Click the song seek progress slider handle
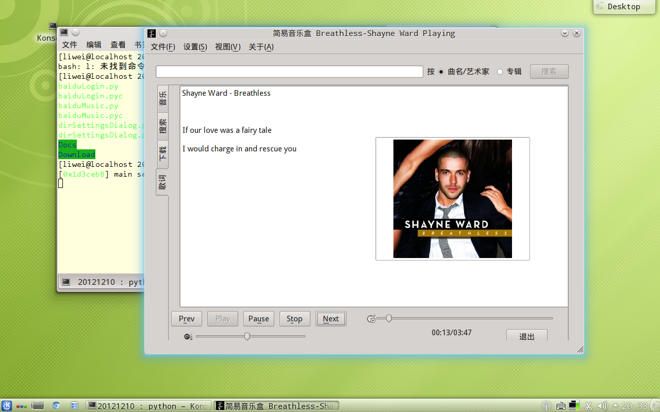This screenshot has height=412, width=660. 389,319
